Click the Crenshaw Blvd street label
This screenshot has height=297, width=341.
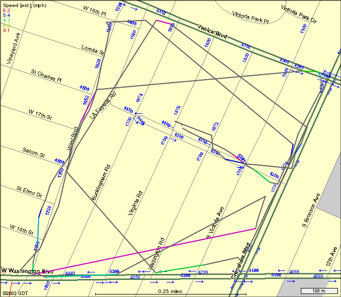pyautogui.click(x=240, y=261)
